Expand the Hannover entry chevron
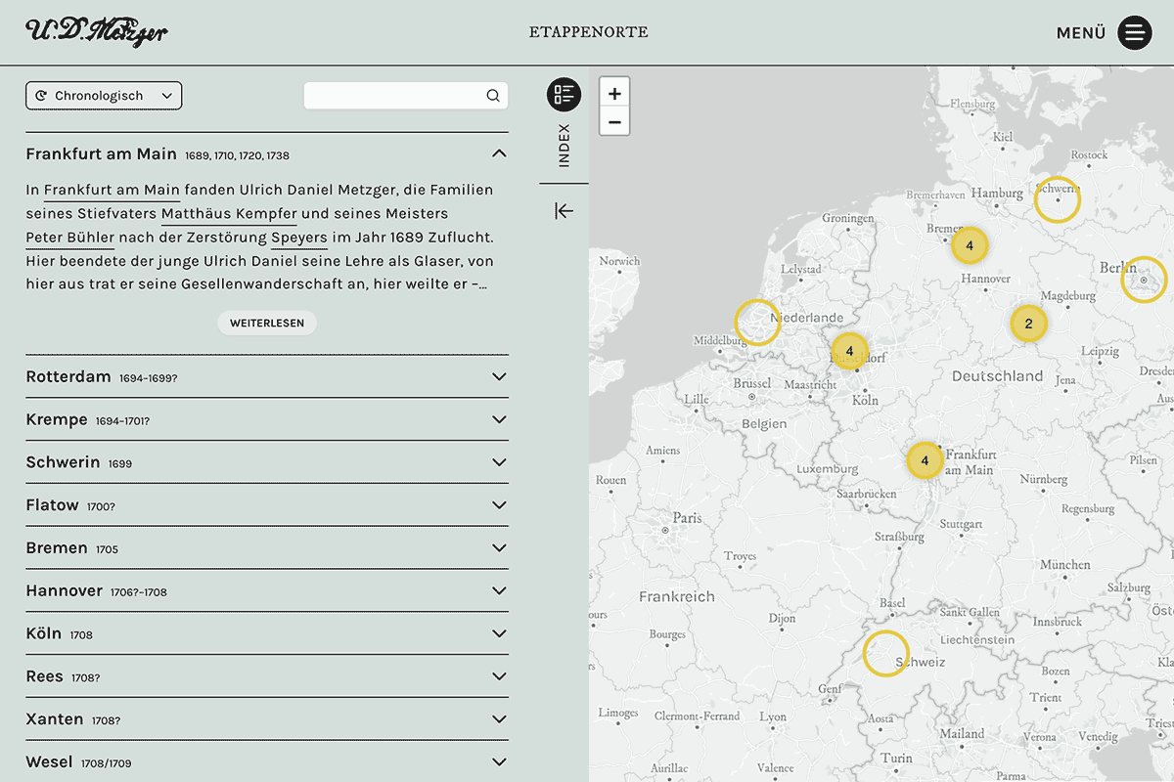Image resolution: width=1174 pixels, height=782 pixels. [499, 591]
